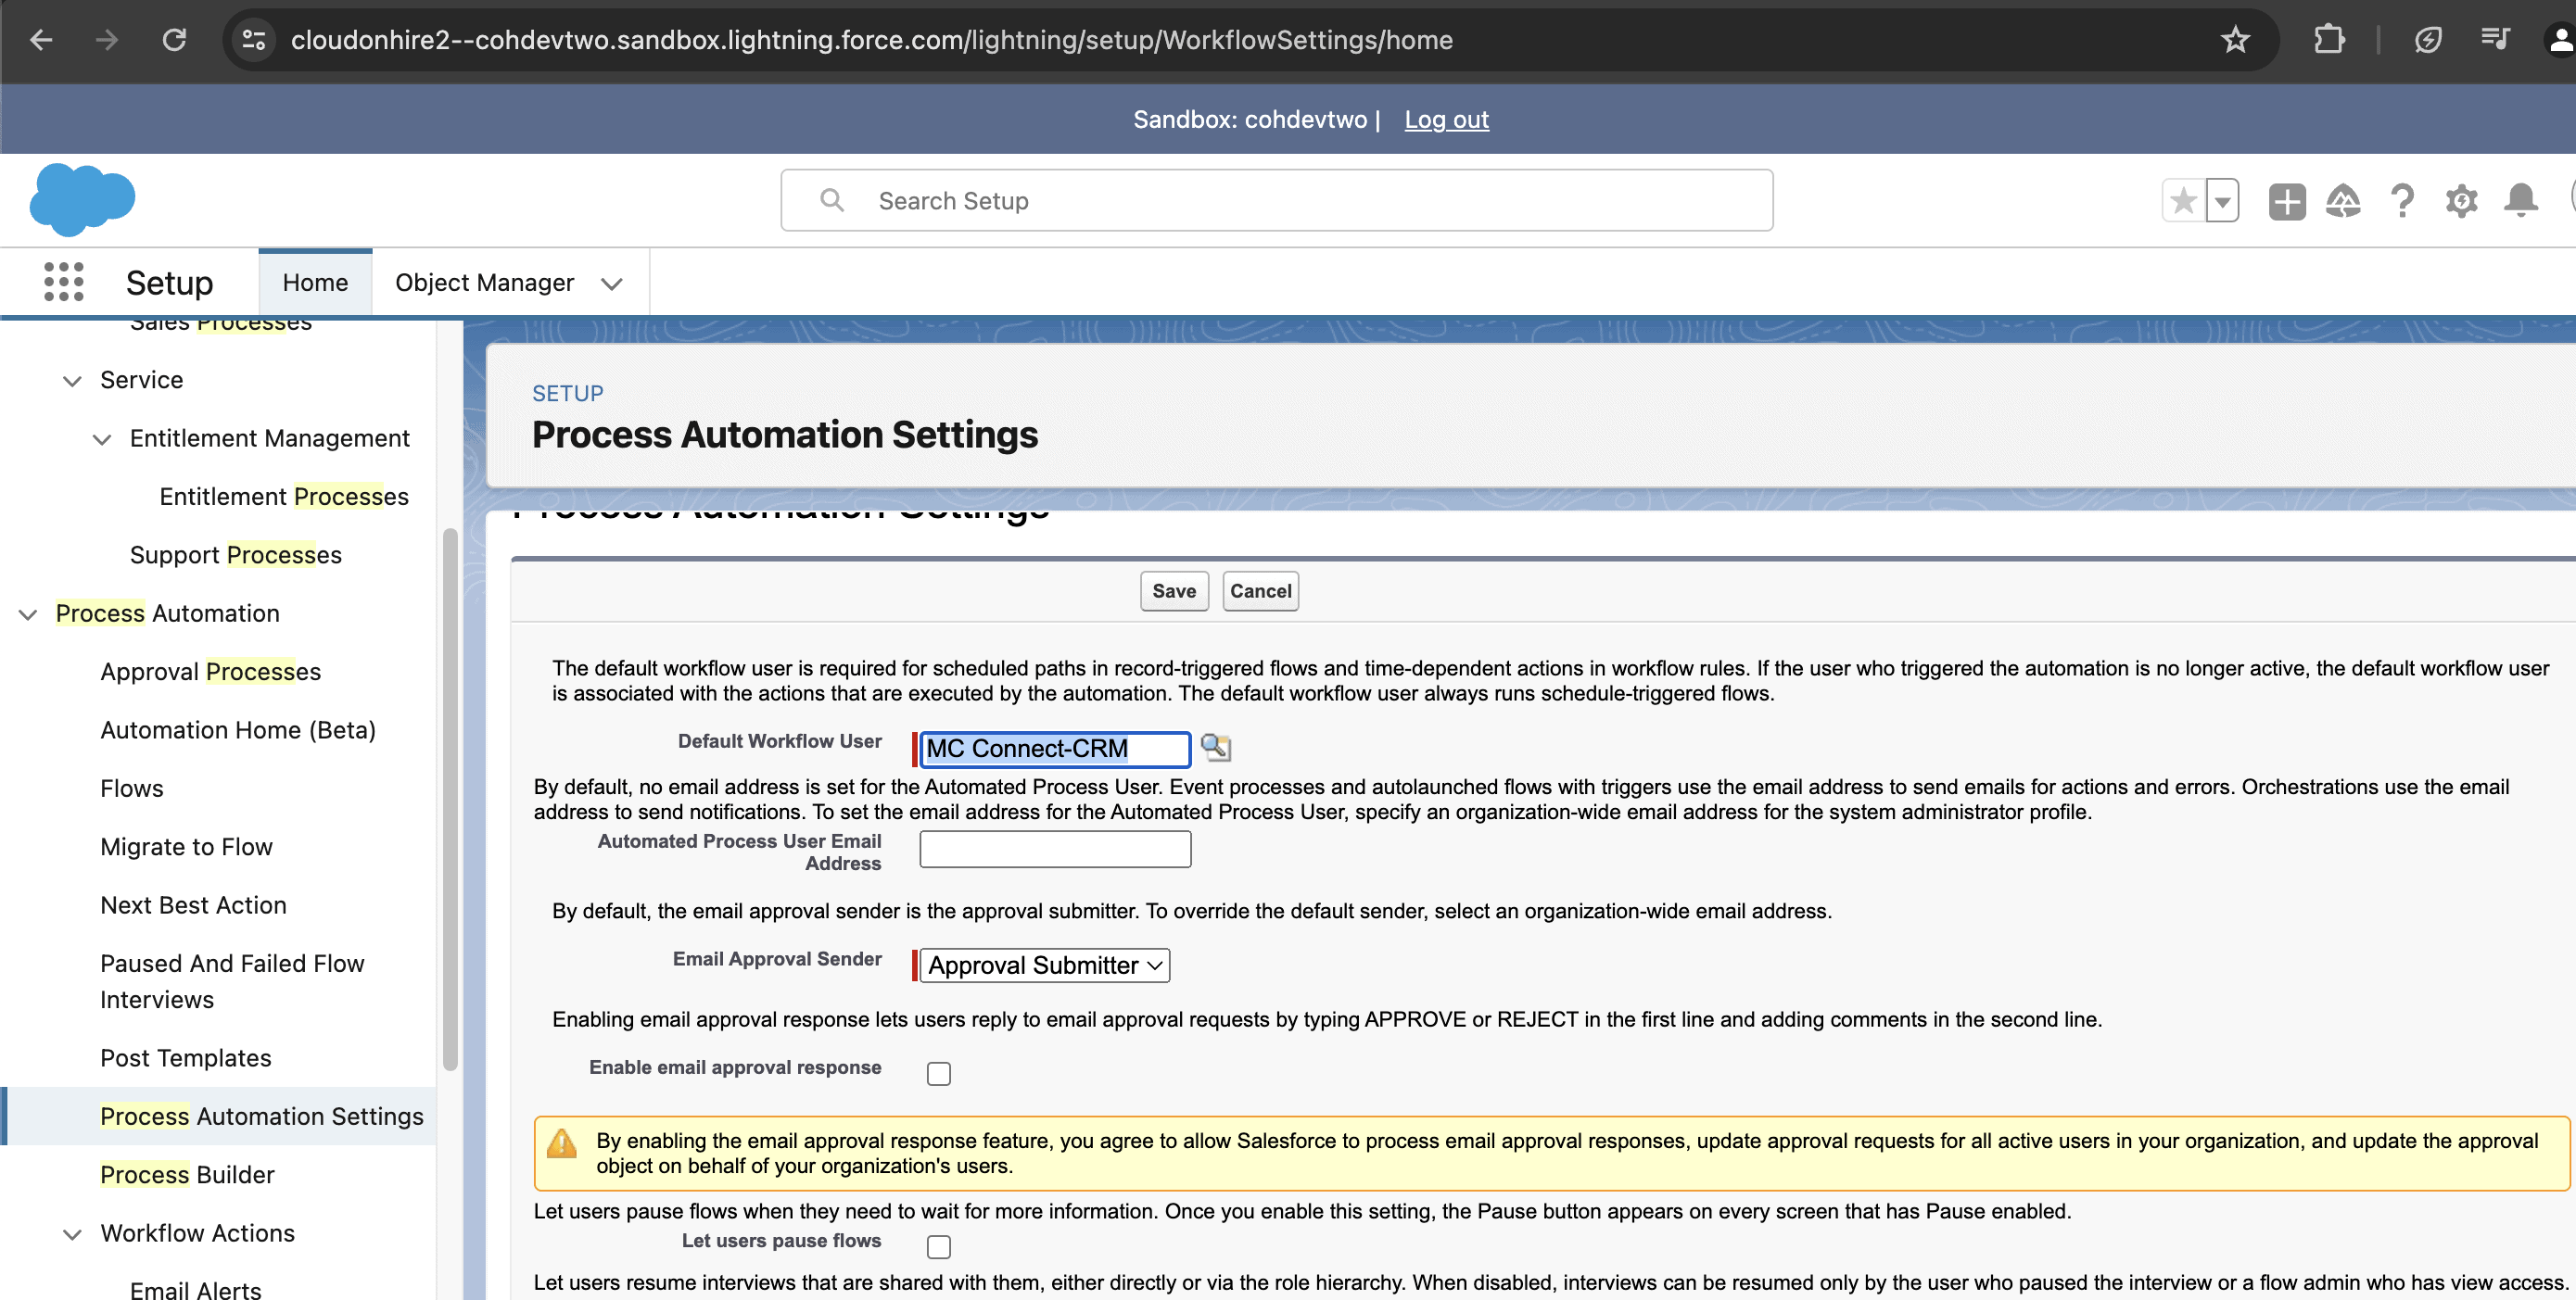Screen dimensions: 2576x1300
Task: Switch to the Home tab
Action: 315,283
